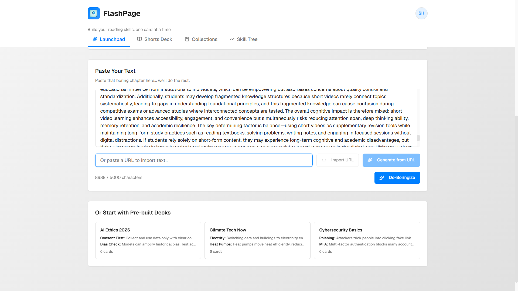Click the Import URL button

pos(338,160)
